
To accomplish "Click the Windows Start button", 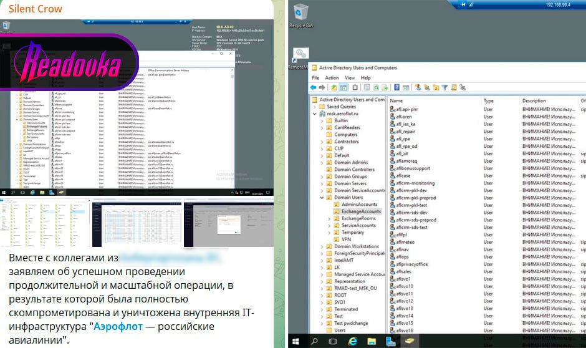I will pos(295,342).
